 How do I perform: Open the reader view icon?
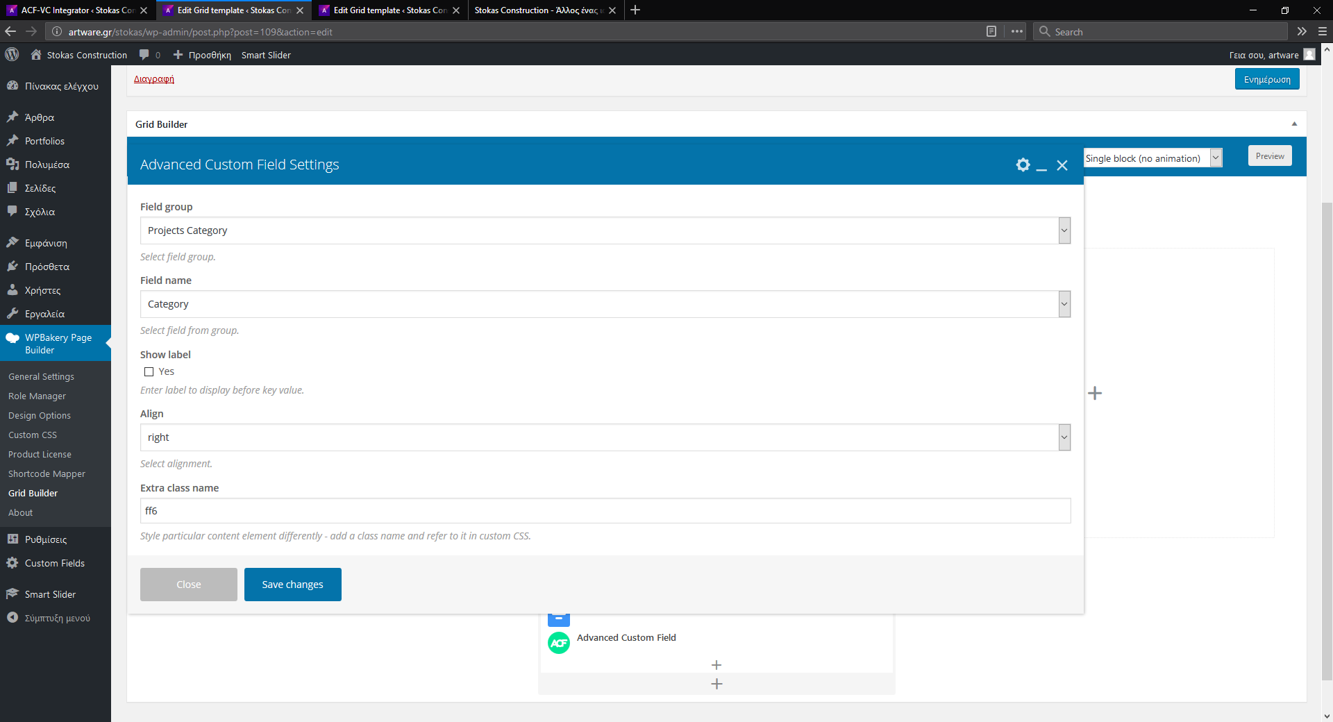pos(991,31)
